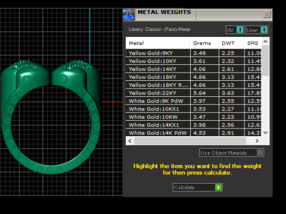Select the White Gold:10KX1 row
Screen dimensions: 286x214
194,109
